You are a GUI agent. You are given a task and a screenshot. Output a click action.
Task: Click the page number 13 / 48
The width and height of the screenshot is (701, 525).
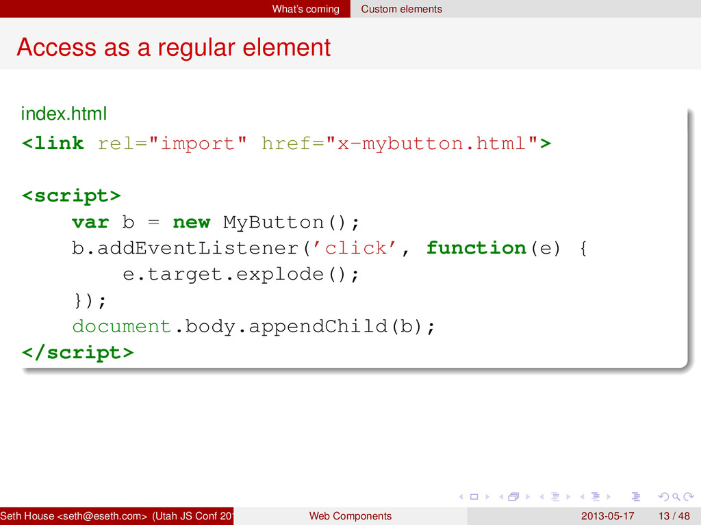[674, 516]
